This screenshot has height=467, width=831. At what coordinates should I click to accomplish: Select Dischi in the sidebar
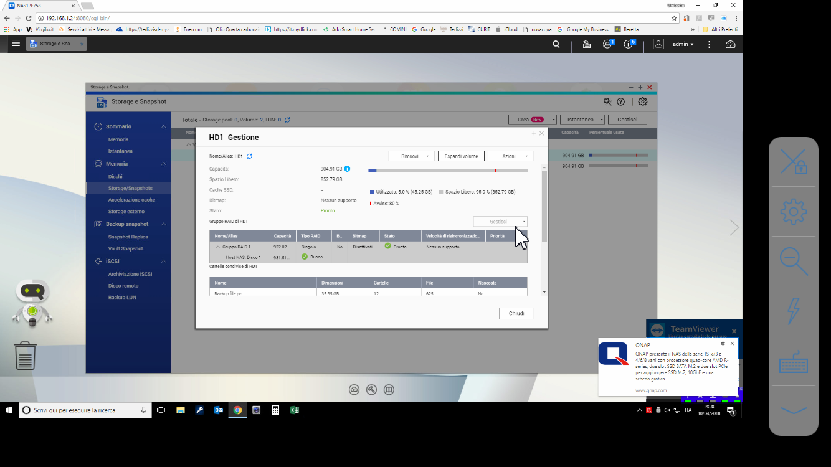point(115,176)
